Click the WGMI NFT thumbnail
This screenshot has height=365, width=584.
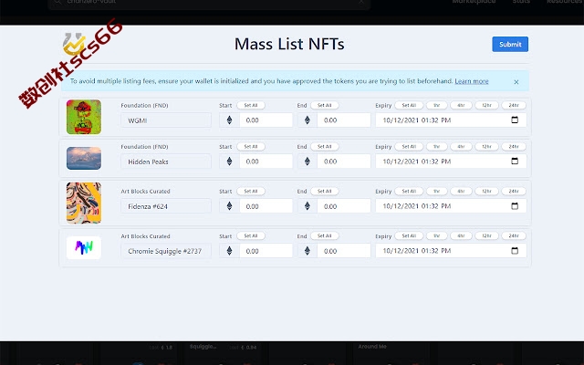84,117
